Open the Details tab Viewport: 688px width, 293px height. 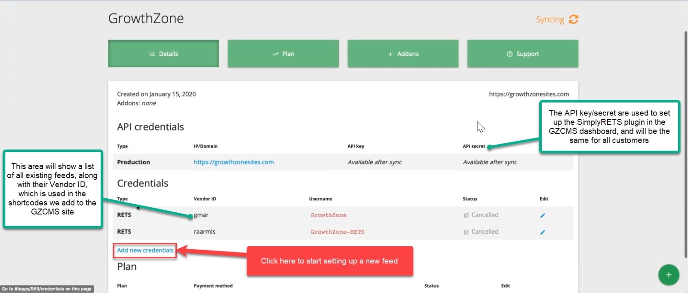[x=163, y=54]
